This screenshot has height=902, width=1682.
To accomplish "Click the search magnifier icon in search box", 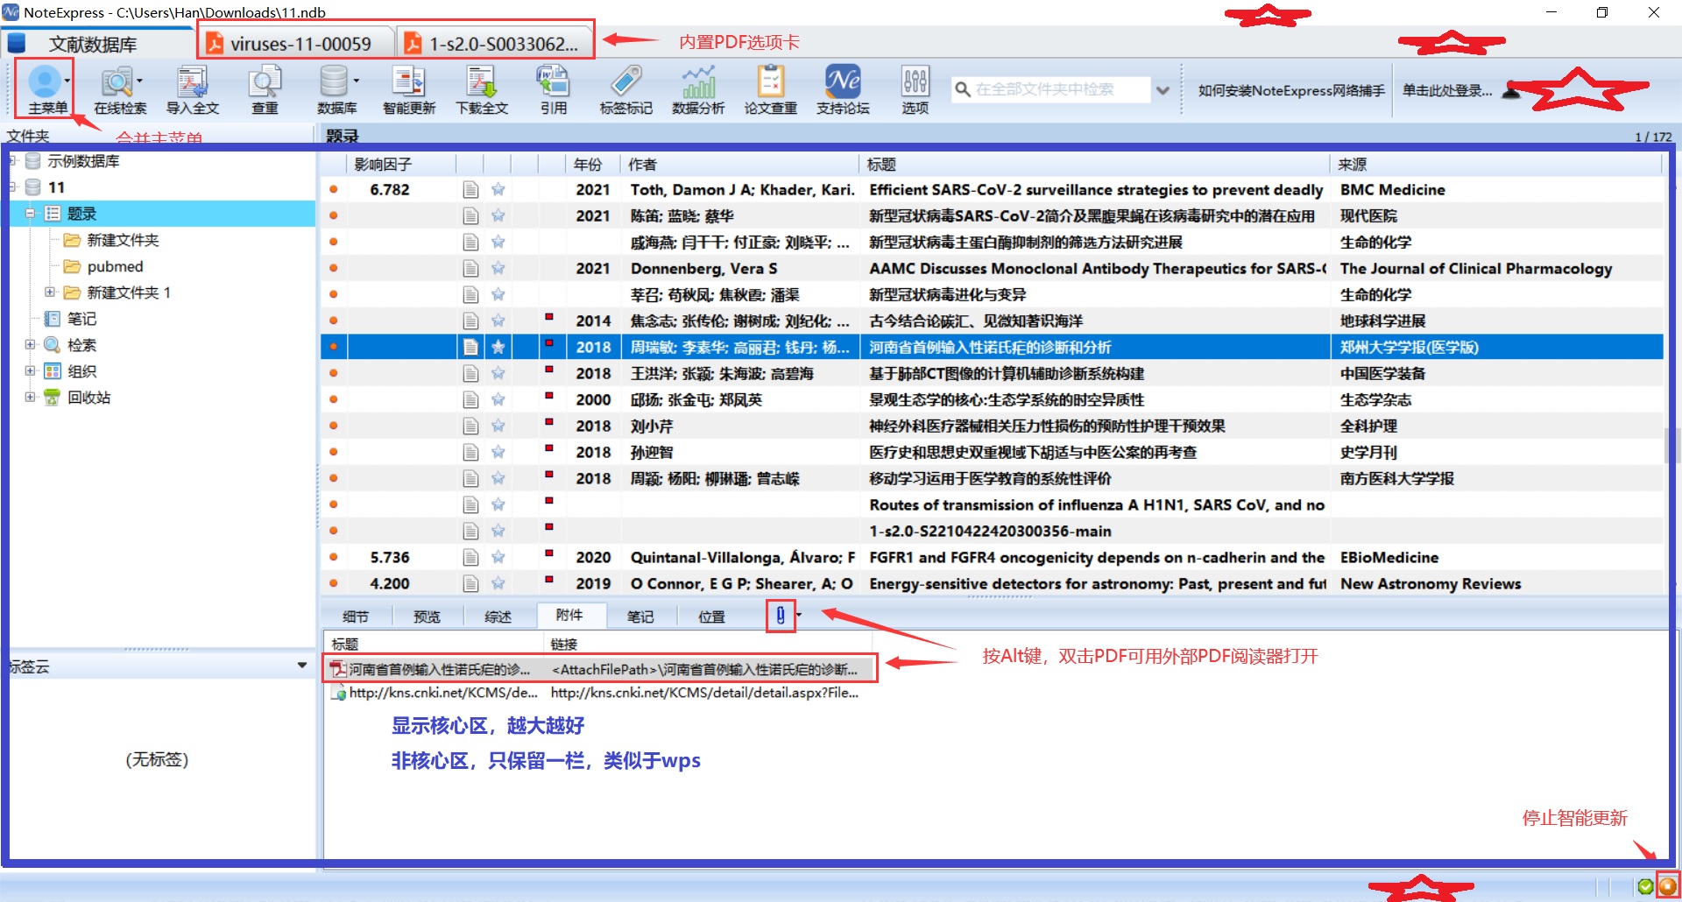I will click(962, 89).
